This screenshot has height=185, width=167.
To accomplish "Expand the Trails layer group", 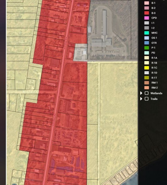I will coord(141,99).
